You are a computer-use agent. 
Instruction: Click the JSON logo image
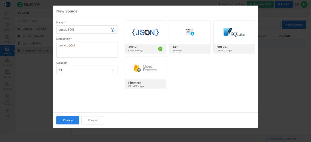pyautogui.click(x=145, y=32)
